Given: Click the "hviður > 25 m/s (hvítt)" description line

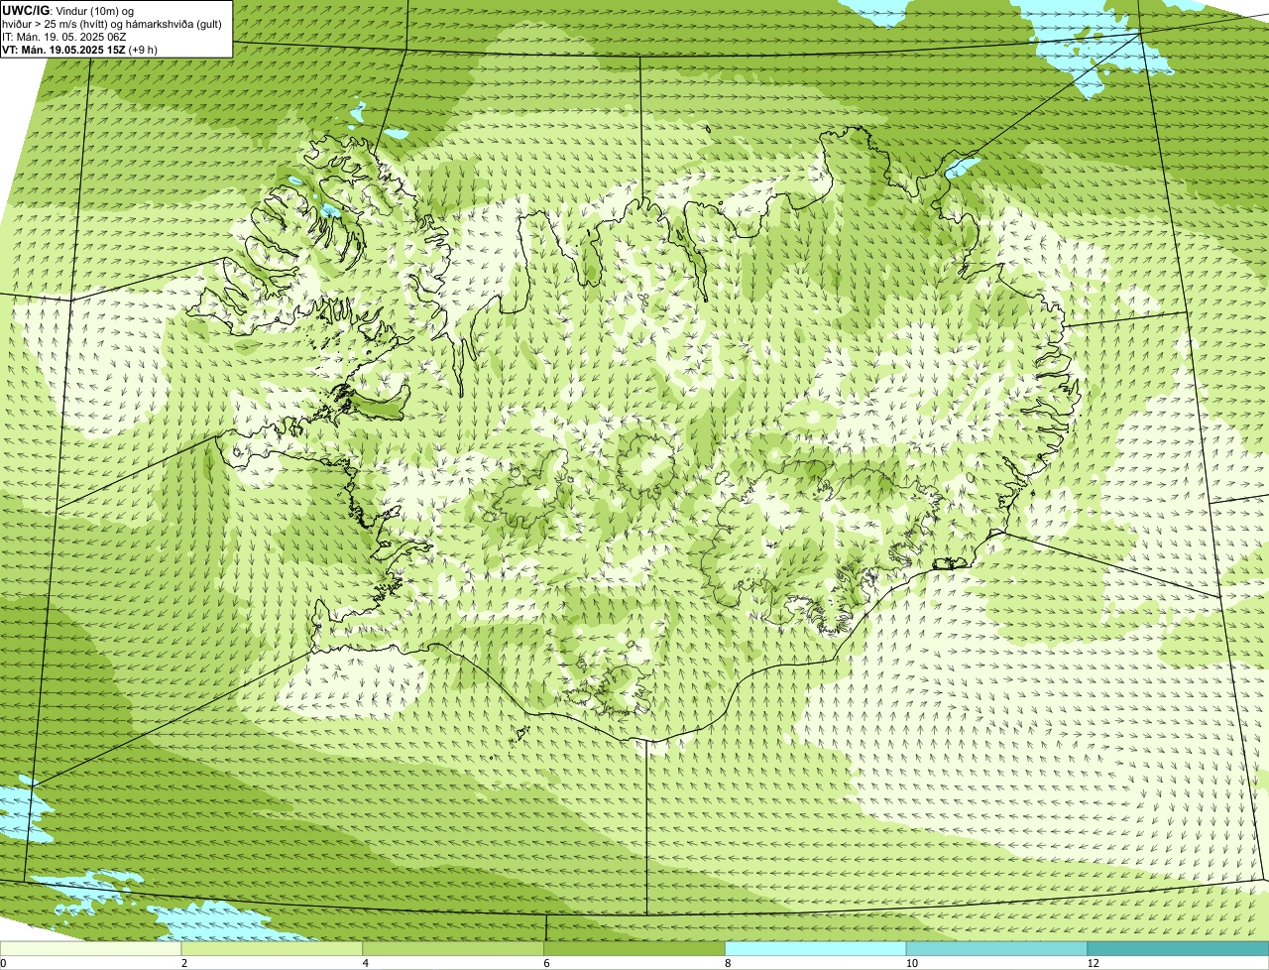Looking at the screenshot, I should 111,23.
